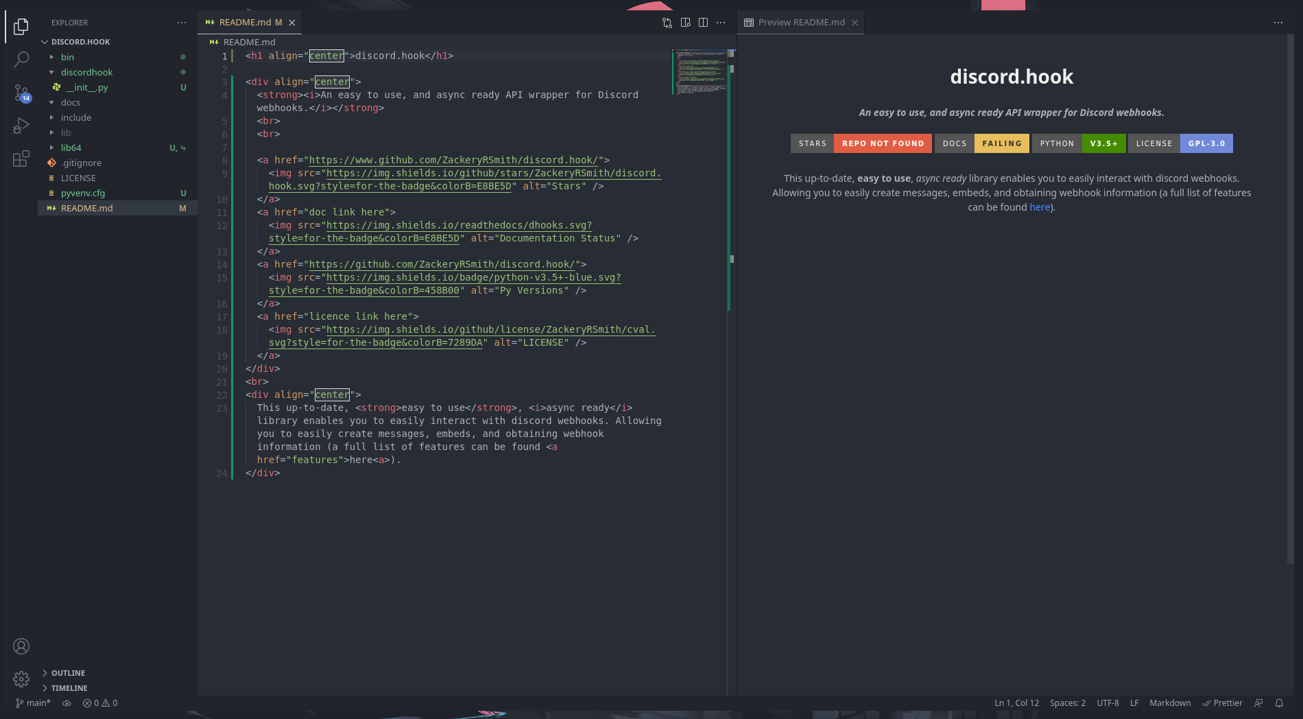
Task: Switch to the Preview README.md tab
Action: pos(800,22)
